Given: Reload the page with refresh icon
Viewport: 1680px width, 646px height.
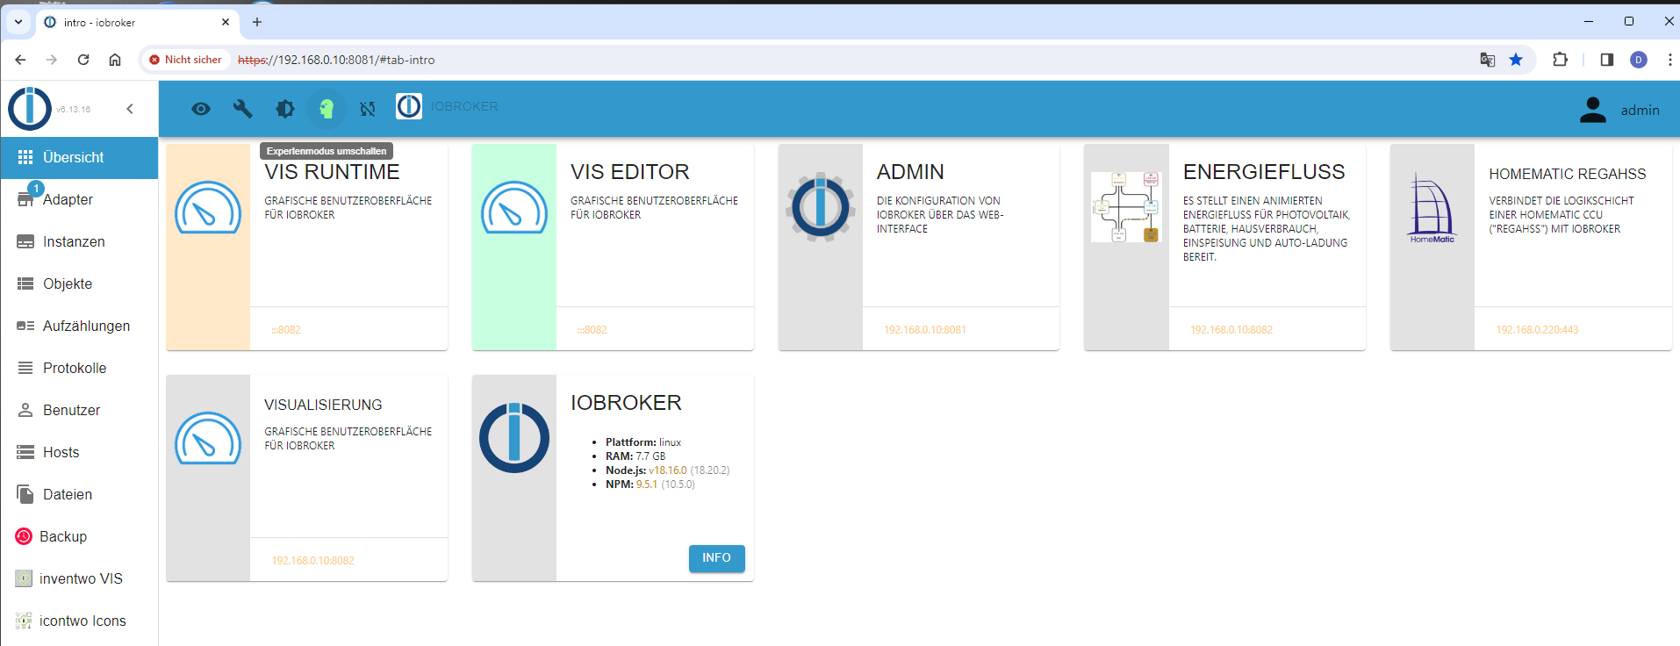Looking at the screenshot, I should pos(83,60).
